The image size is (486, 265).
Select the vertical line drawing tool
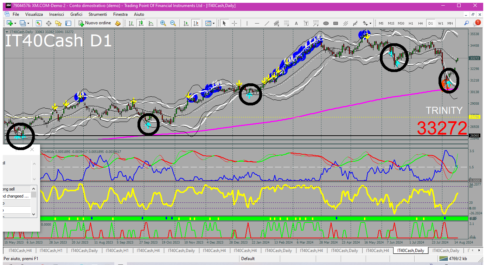[x=247, y=23]
